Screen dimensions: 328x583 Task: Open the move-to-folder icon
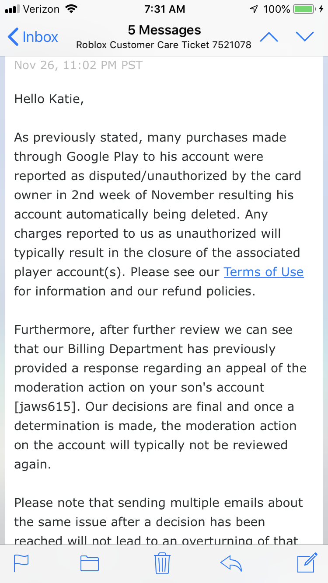[x=90, y=563]
